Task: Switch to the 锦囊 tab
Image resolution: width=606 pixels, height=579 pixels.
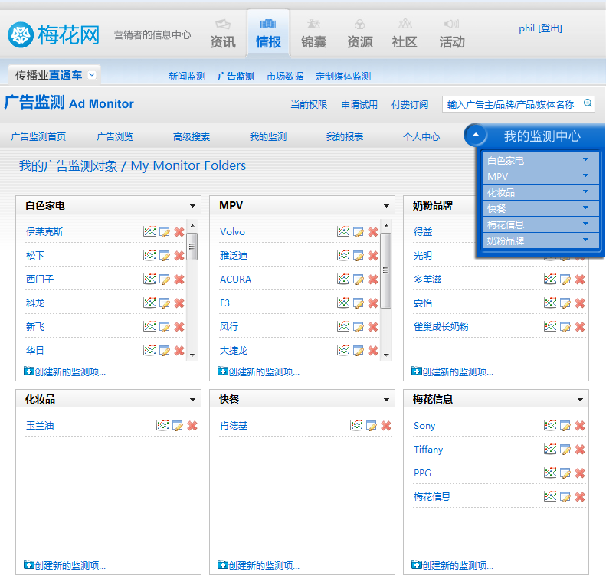Action: click(314, 34)
